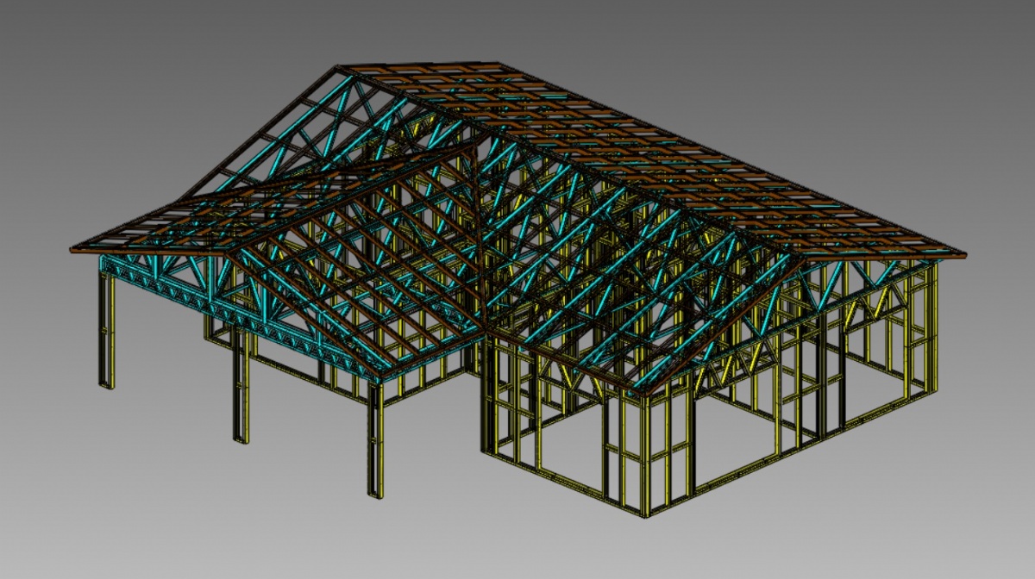The width and height of the screenshot is (1035, 579).
Task: Select the rear-right corner wall stud
Action: pyautogui.click(x=933, y=327)
